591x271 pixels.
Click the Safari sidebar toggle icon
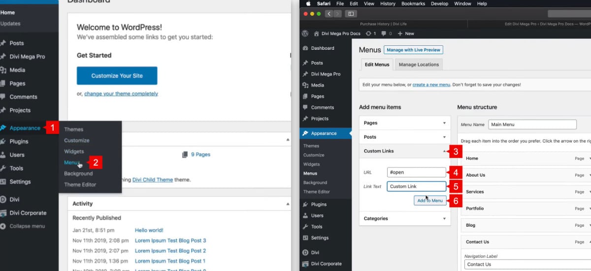pyautogui.click(x=351, y=14)
